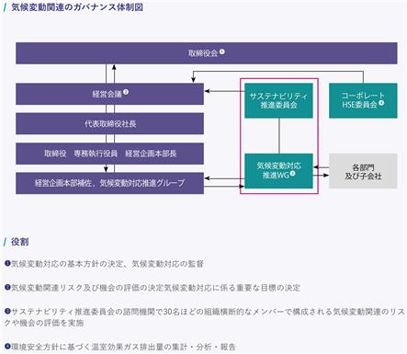
Task: Click the 取締役会 top bar
Action: tap(207, 53)
